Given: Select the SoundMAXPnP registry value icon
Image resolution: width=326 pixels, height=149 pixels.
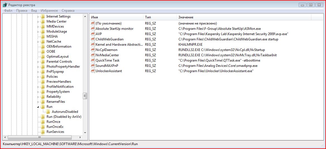Looking at the screenshot, I should pyautogui.click(x=93, y=65).
